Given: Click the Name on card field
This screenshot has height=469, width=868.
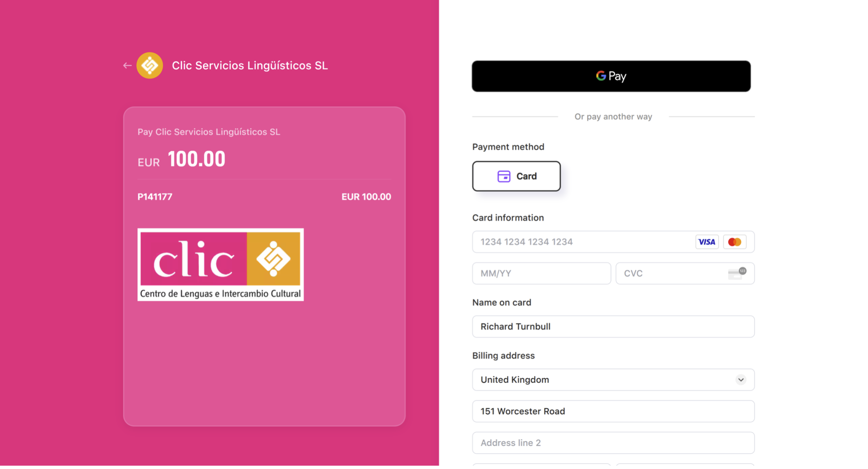Looking at the screenshot, I should 613,327.
